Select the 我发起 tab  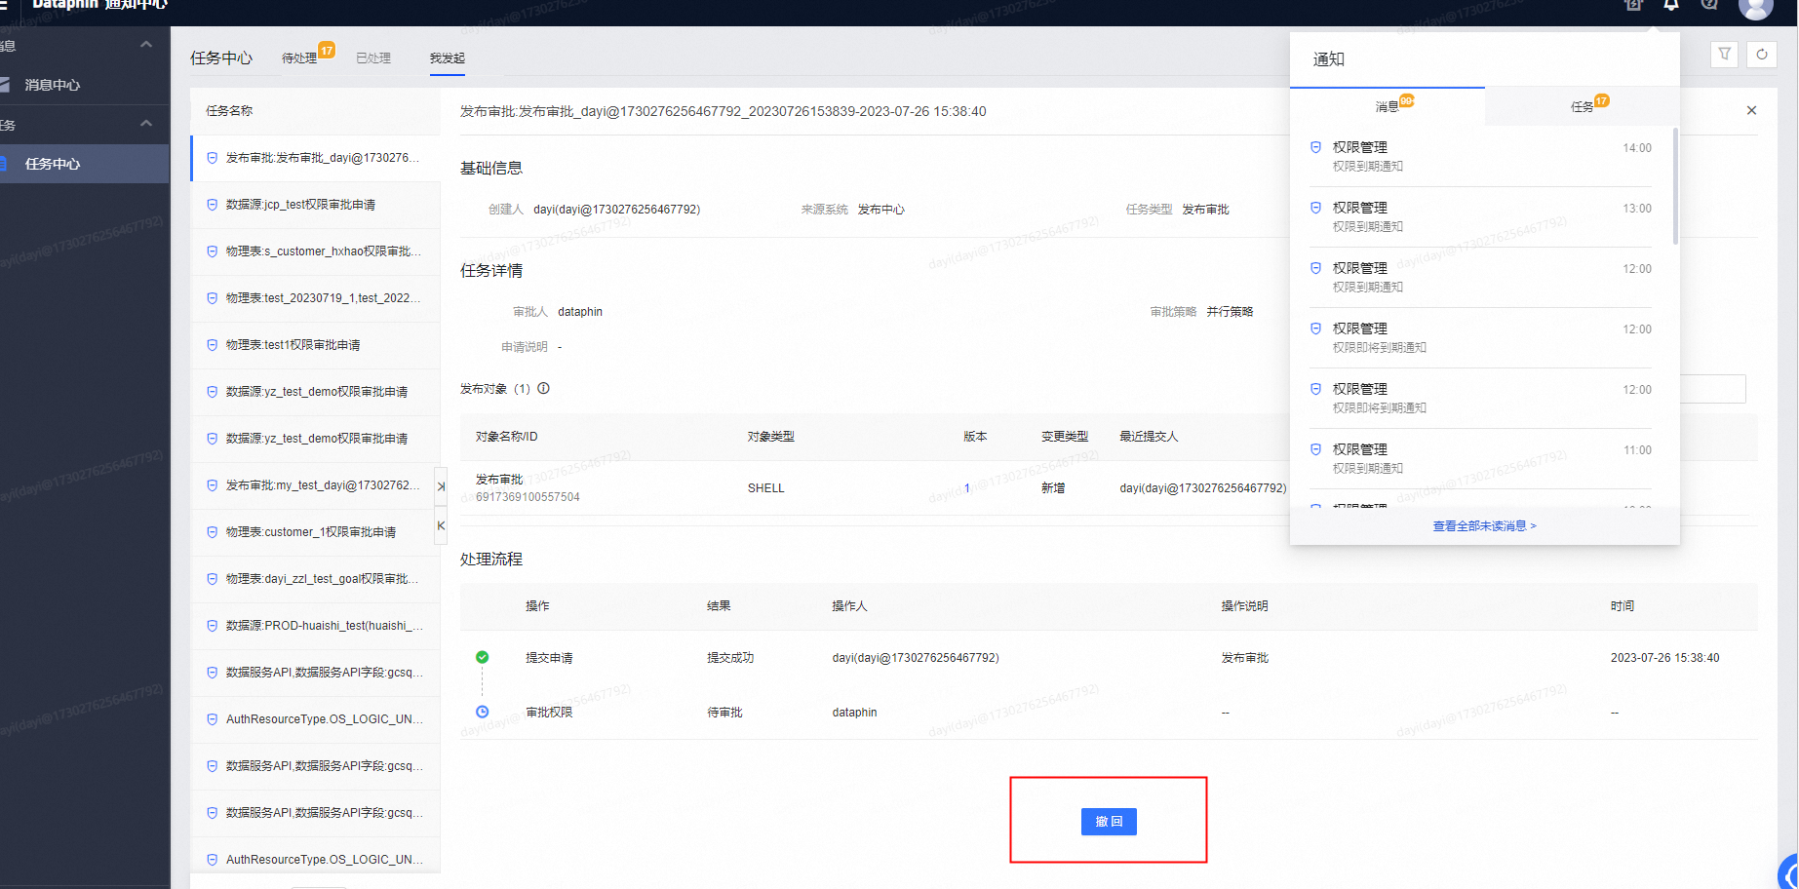coord(448,58)
